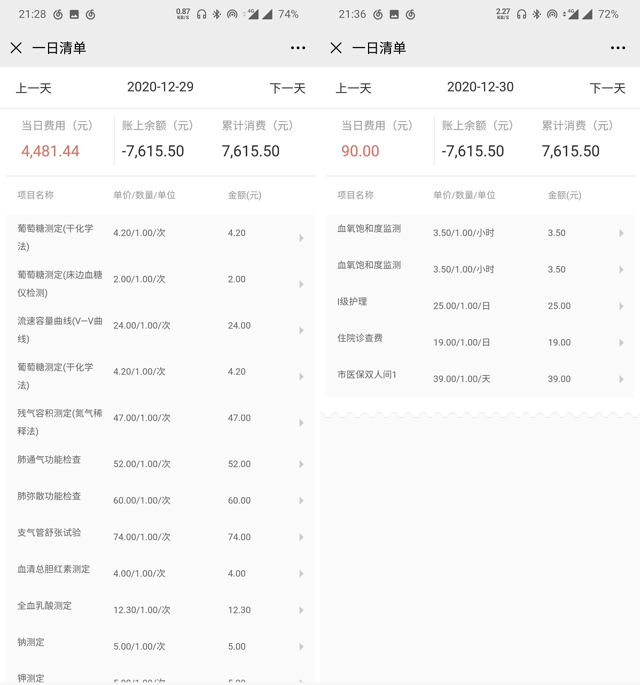Close the 2020-12-30 daily list page
640x685 pixels.
336,48
